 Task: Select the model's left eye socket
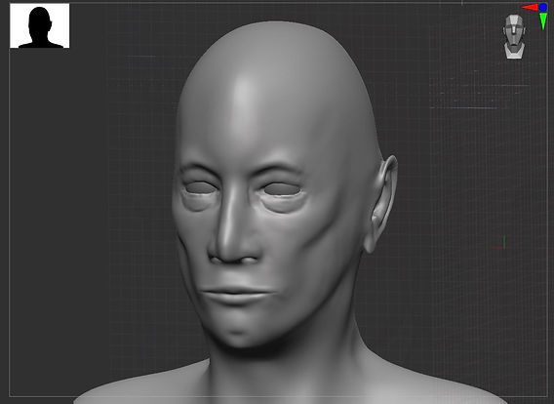282,190
